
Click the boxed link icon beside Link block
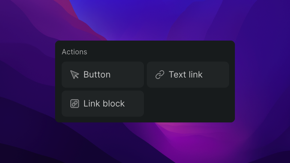(x=75, y=104)
